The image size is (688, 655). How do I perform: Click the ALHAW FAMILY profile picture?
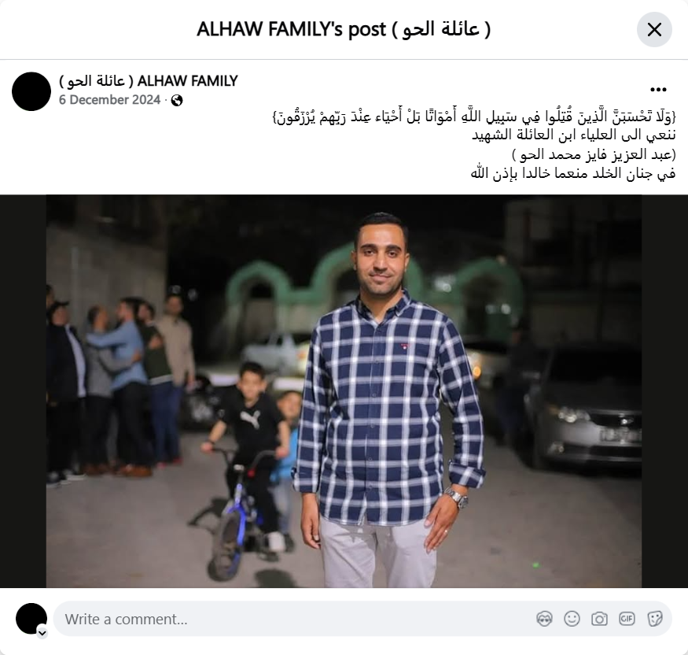(31, 91)
